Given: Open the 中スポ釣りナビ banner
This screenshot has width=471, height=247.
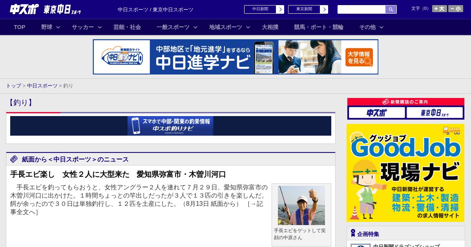Looking at the screenshot, I should point(171,126).
